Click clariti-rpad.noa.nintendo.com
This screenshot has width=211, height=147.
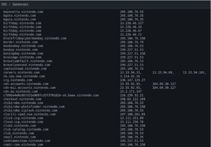(x=29, y=114)
